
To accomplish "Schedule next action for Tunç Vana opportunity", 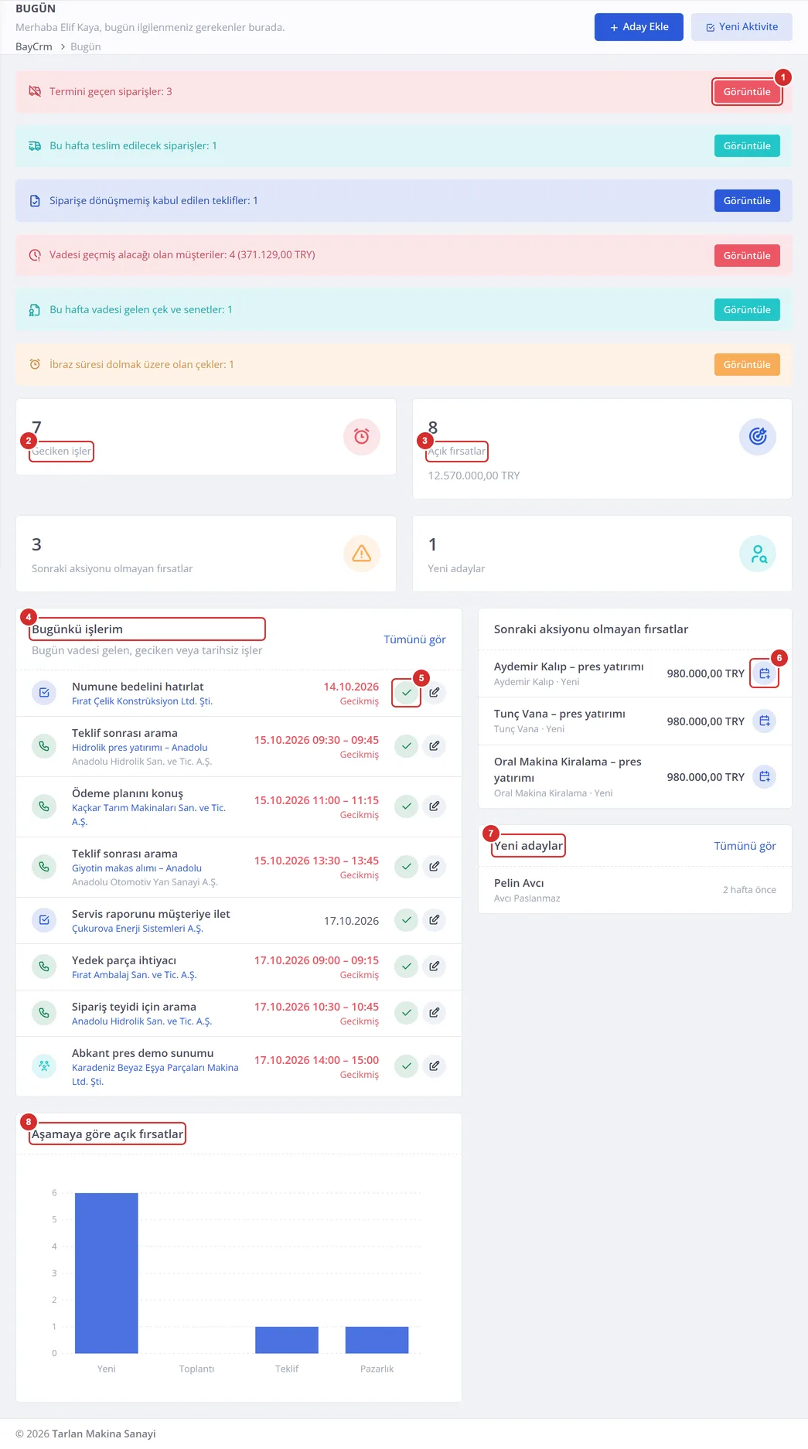I will 765,721.
